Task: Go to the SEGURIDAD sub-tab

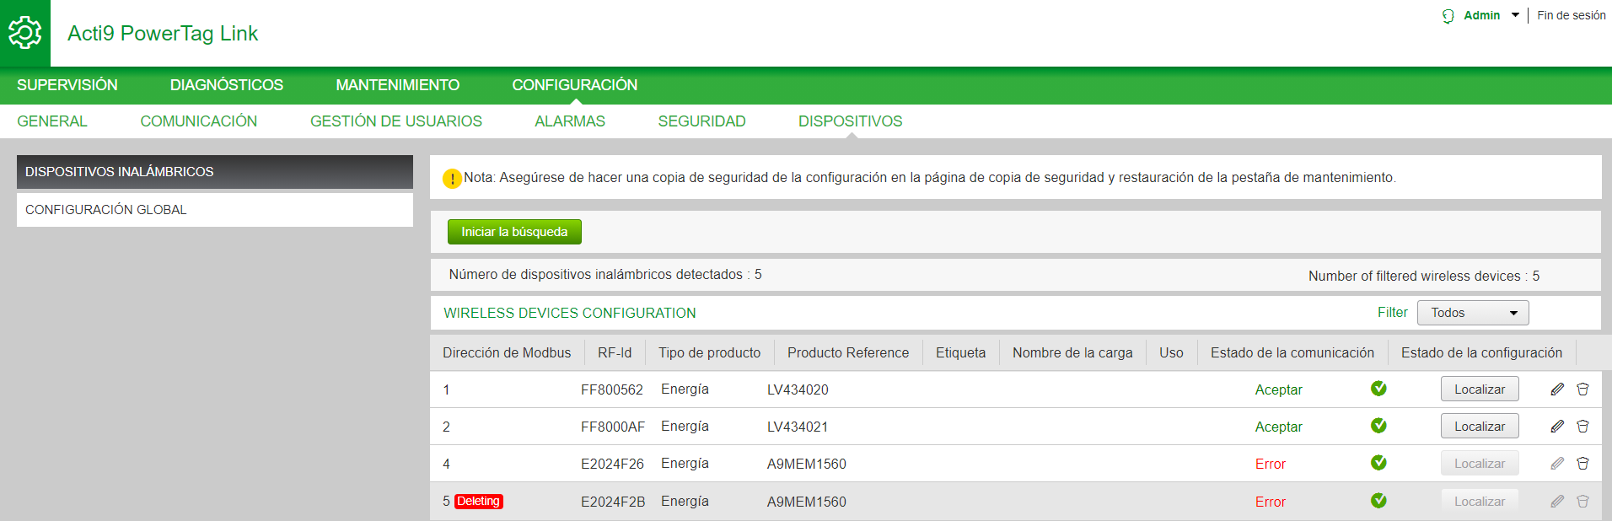Action: tap(701, 121)
